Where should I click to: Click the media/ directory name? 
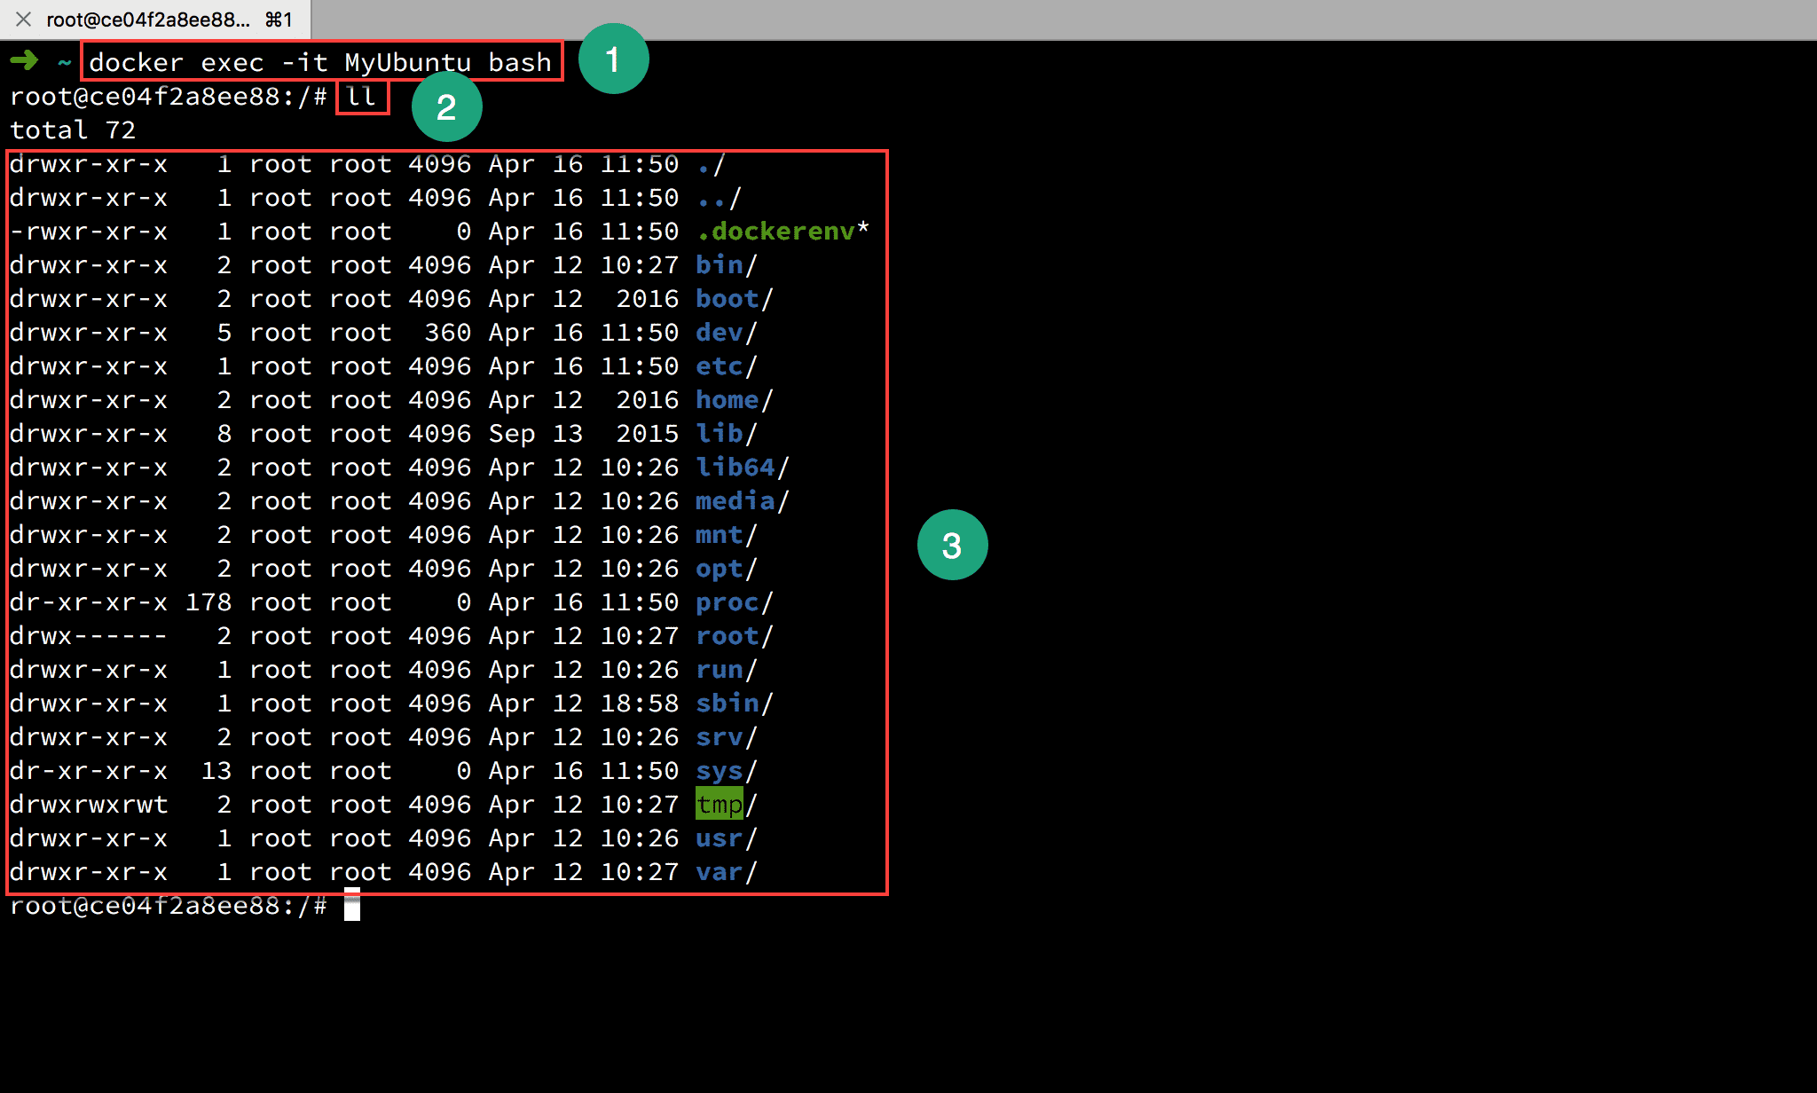pos(743,501)
